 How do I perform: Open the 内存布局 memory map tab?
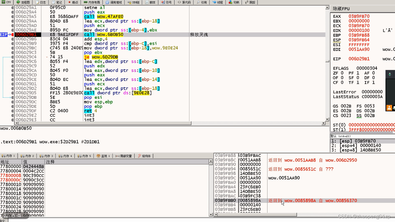(x=92, y=2)
